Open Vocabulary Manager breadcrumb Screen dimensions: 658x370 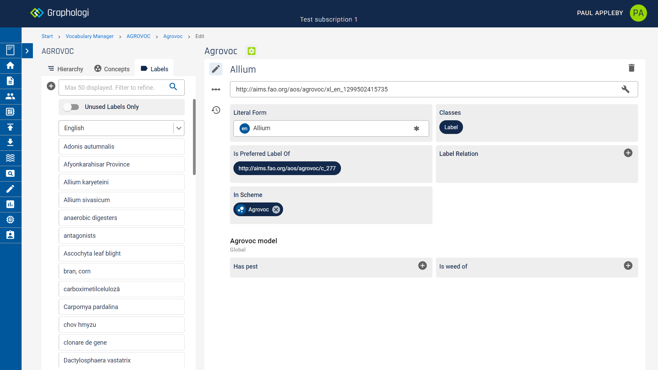(x=89, y=36)
